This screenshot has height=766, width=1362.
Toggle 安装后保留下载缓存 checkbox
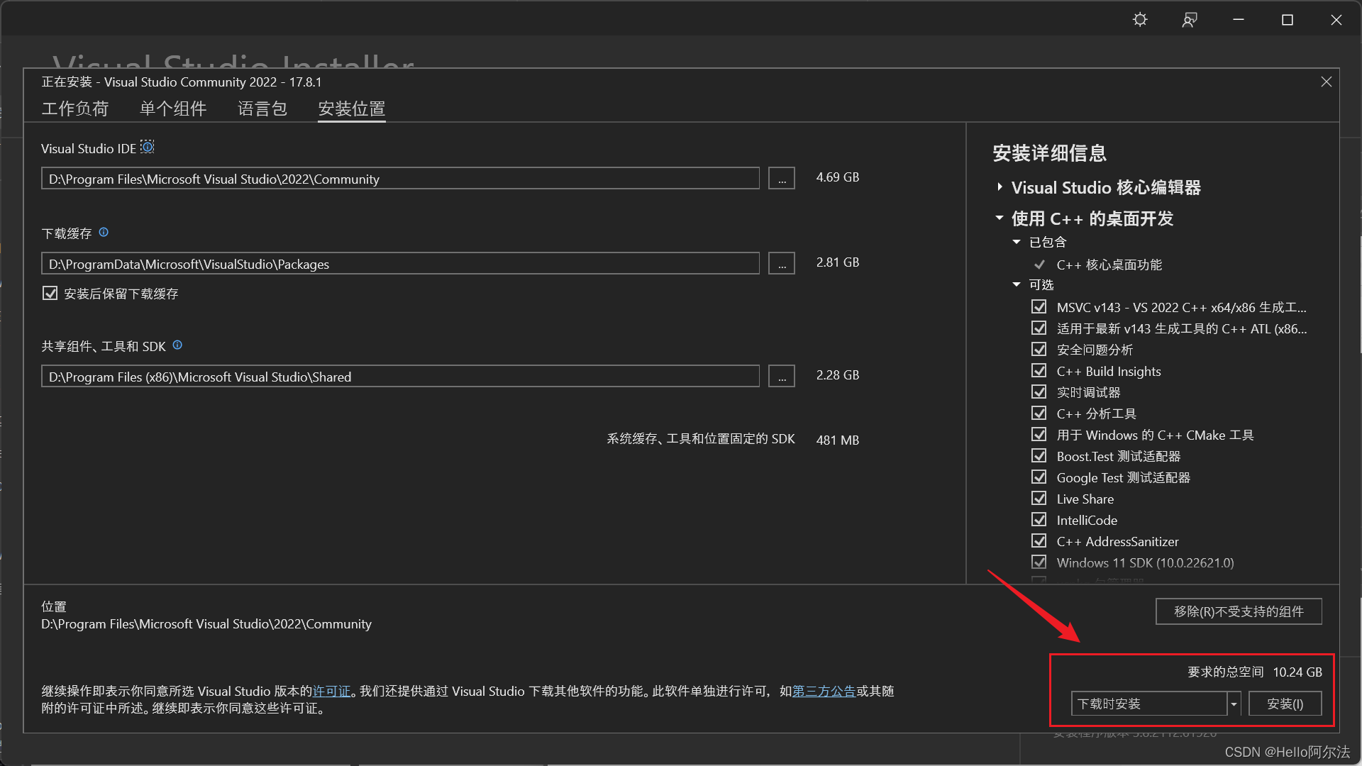pos(50,293)
